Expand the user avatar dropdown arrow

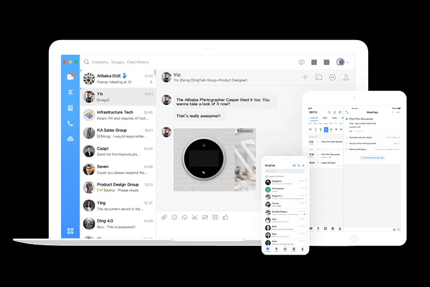(x=348, y=62)
